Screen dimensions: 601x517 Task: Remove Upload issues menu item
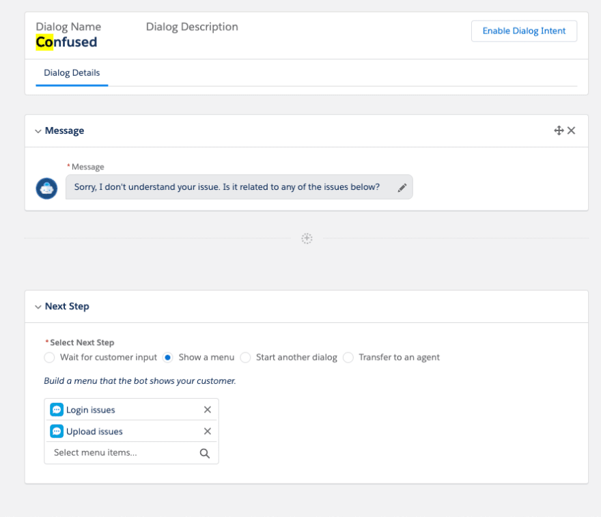coord(208,431)
